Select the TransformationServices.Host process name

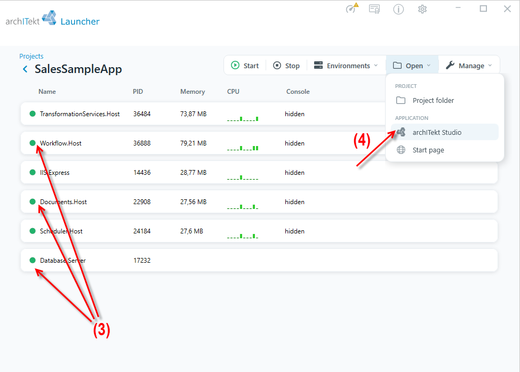[79, 114]
